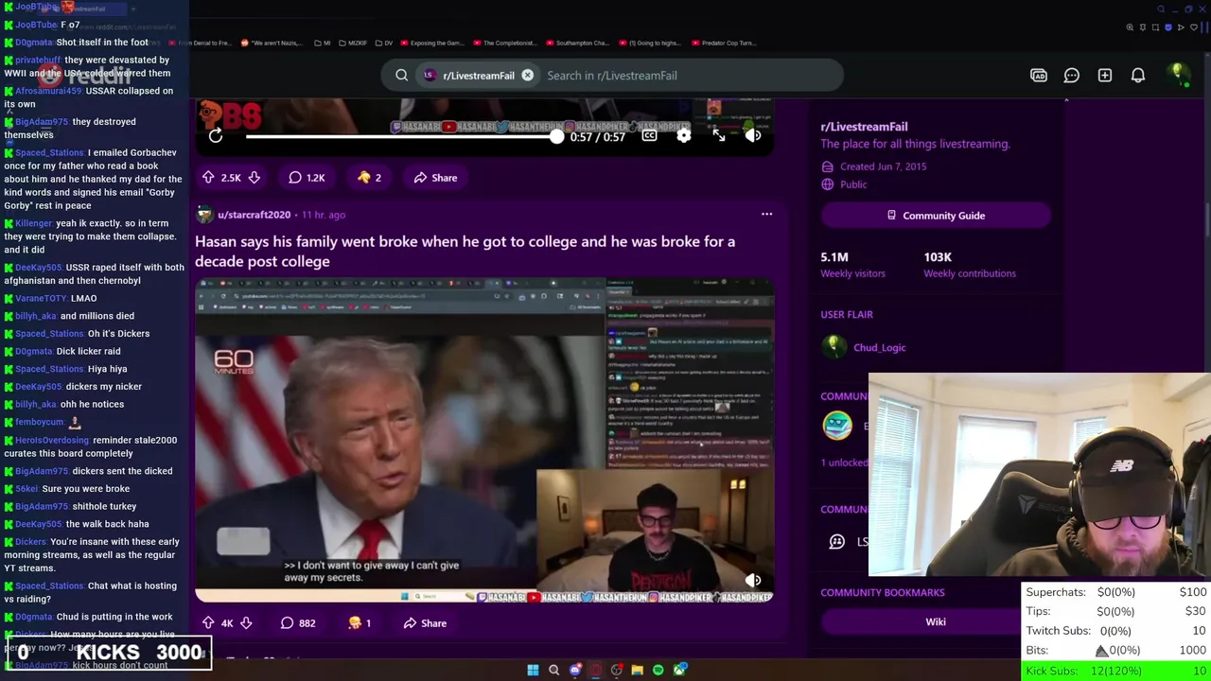
Task: Enter fullscreen on first video
Action: coord(719,136)
